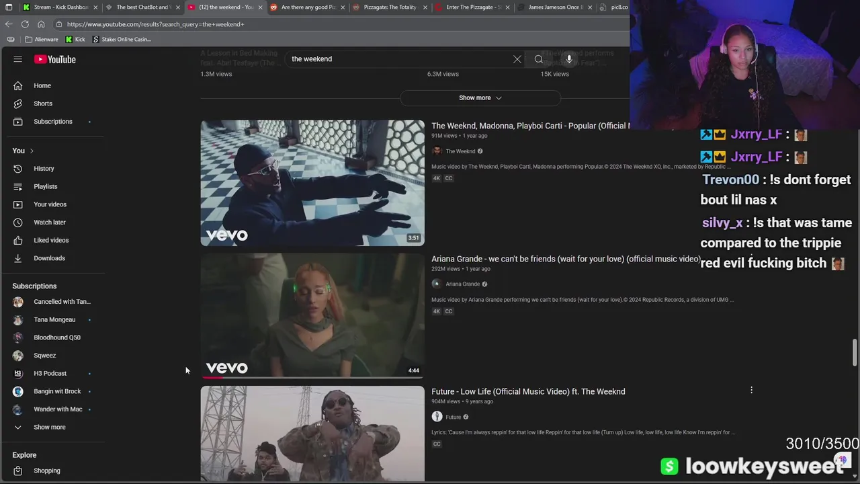860x484 pixels.
Task: Open Ariana Grande channel name link
Action: pyautogui.click(x=462, y=284)
